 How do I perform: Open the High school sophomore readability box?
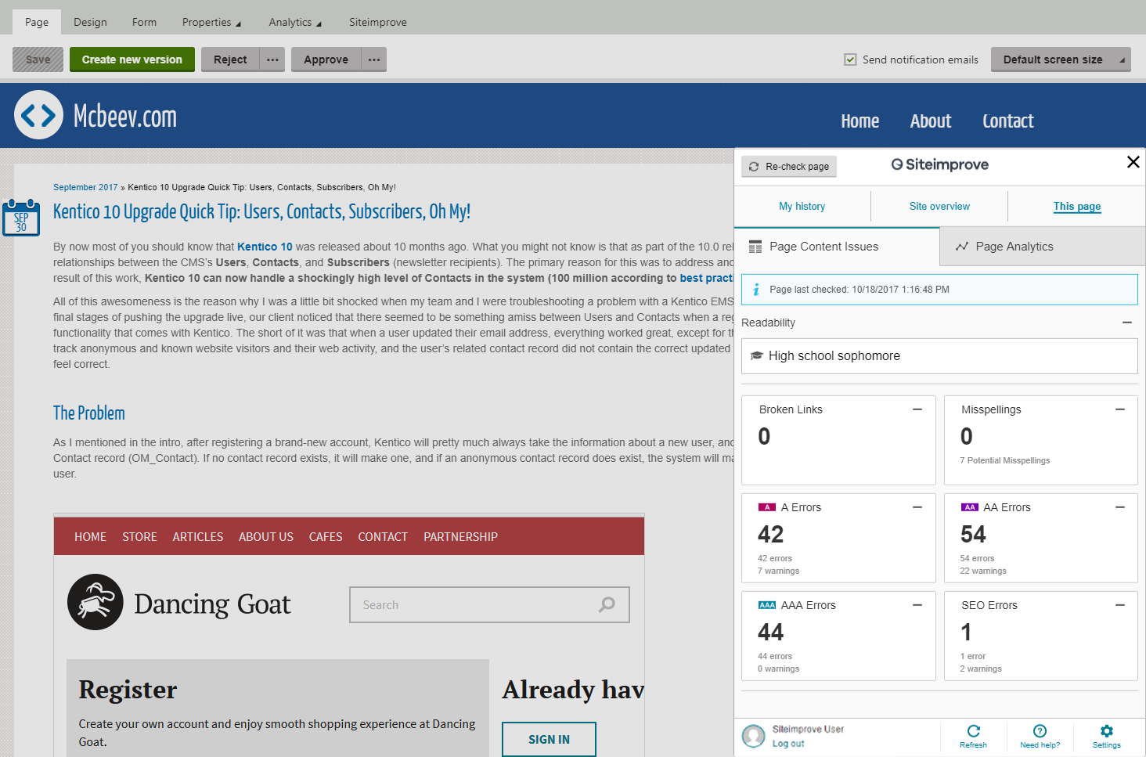click(939, 356)
